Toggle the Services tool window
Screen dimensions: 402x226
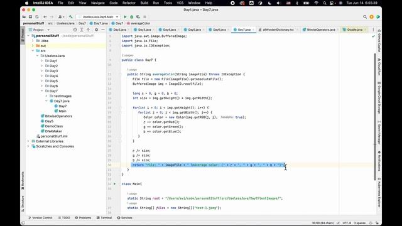pos(124,218)
